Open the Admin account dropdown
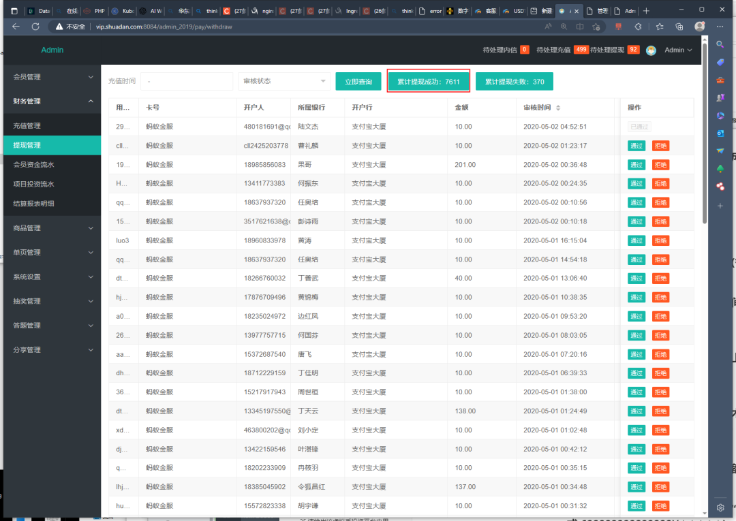Screen dimensions: 736x521 click(x=678, y=50)
